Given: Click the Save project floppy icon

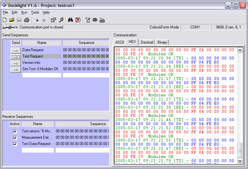Looking at the screenshot, I should pyautogui.click(x=19, y=20).
